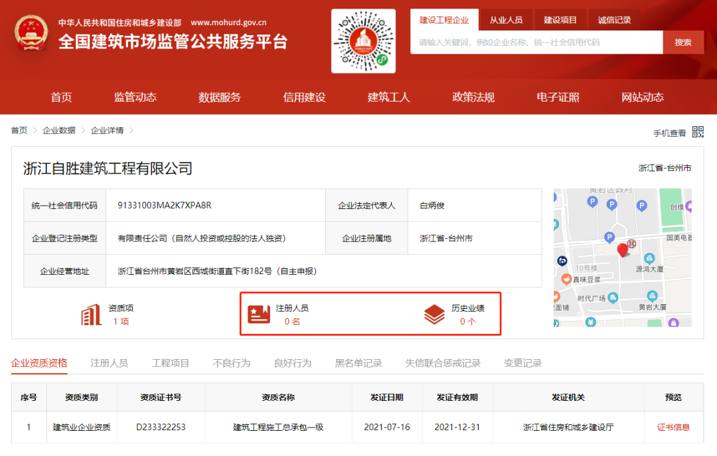Viewport: 717px width, 456px height.
Task: Click the red location pin on the map
Action: 622,250
